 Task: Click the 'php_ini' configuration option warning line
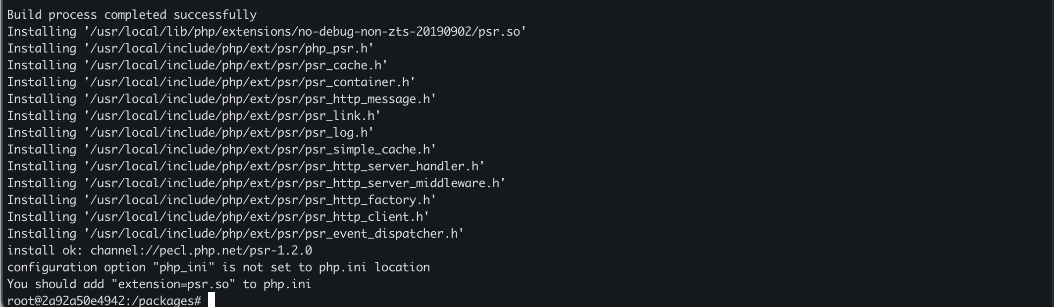point(218,267)
